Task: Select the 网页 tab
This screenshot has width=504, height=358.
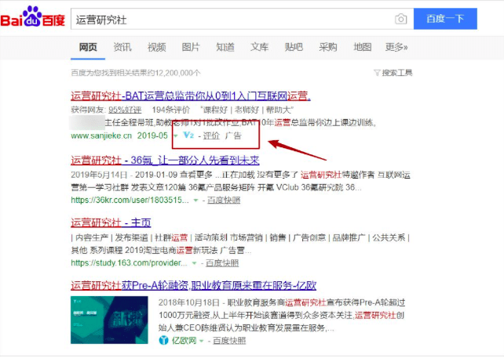Action: [88, 48]
